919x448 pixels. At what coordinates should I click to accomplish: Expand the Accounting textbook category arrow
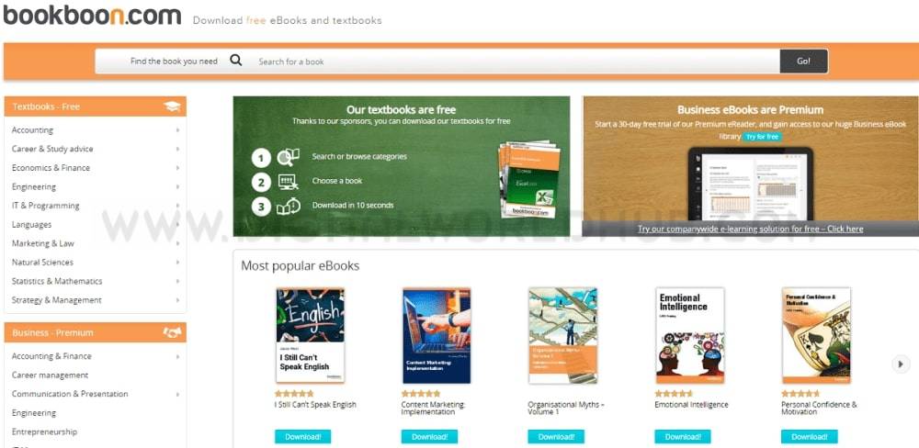click(x=177, y=130)
